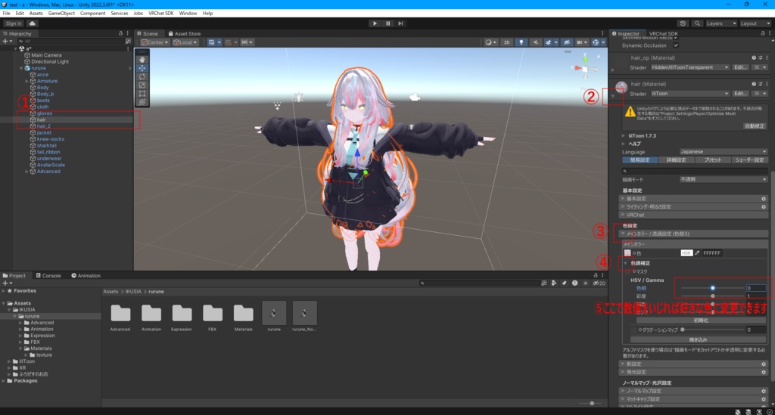Open the 描画モード dropdown
Image resolution: width=775 pixels, height=415 pixels.
[x=723, y=180]
